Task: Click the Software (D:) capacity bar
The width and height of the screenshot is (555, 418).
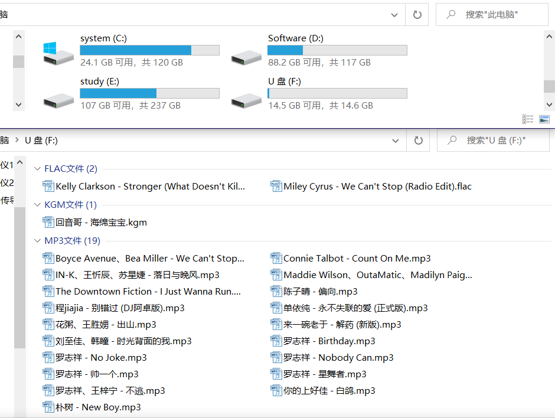Action: (337, 50)
